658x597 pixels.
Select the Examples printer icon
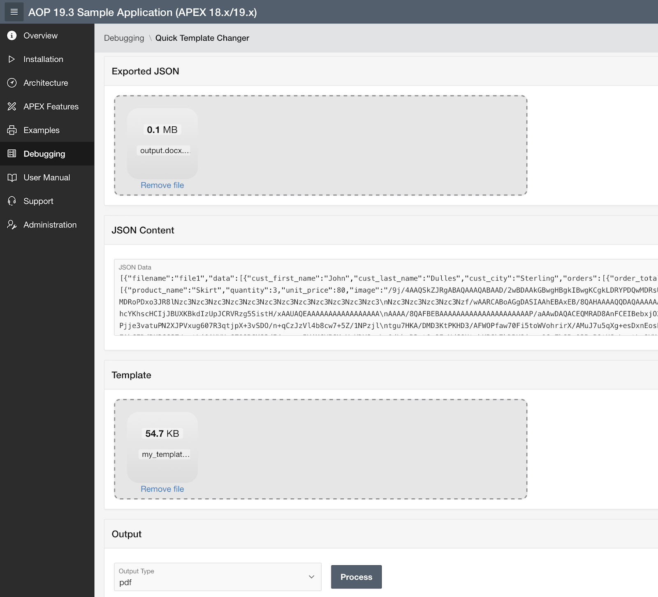coord(12,130)
